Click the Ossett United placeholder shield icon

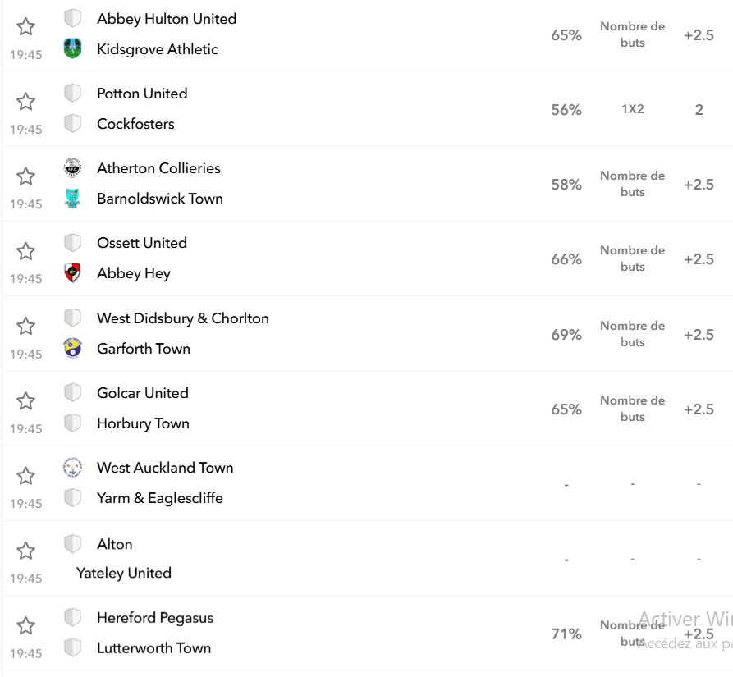[x=72, y=242]
